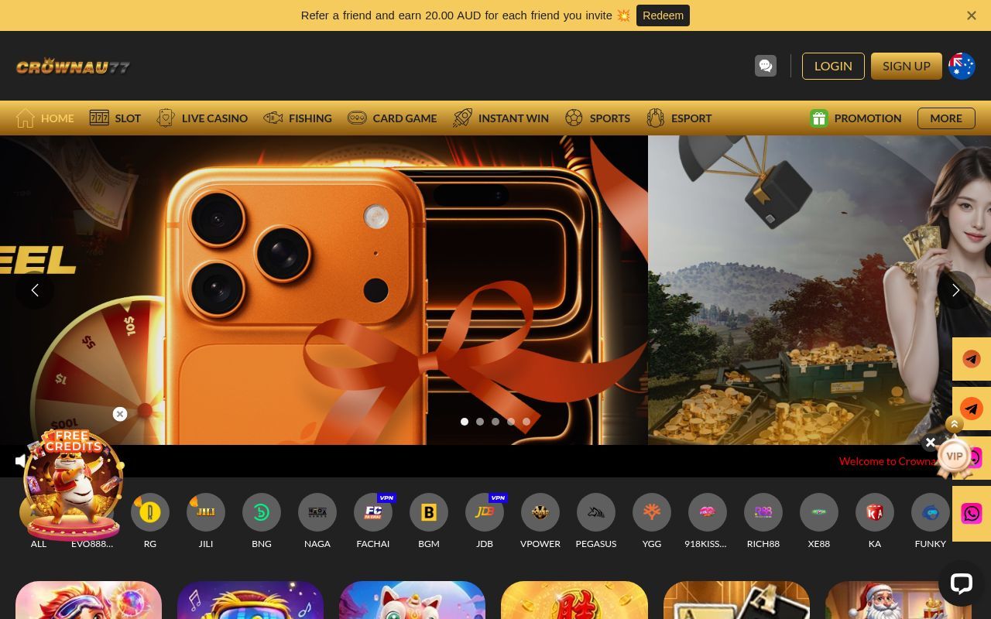Select the third carousel indicator dot
991x619 pixels.
495,422
